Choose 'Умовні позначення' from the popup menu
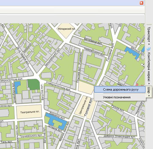The height and width of the screenshot is (149, 153). click(x=120, y=97)
